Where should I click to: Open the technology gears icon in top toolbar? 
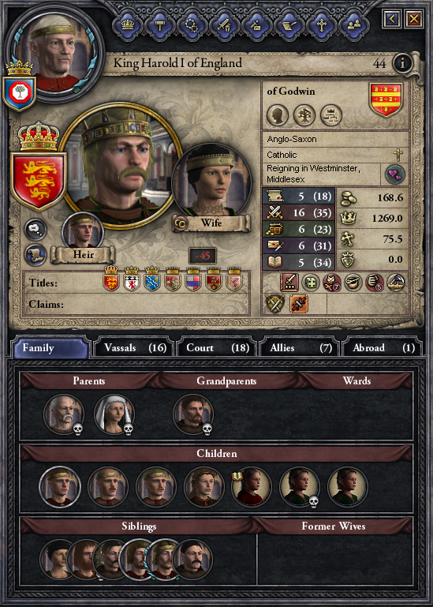(192, 25)
